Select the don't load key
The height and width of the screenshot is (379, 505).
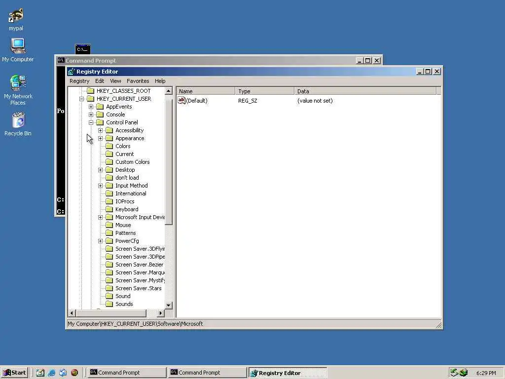(127, 178)
